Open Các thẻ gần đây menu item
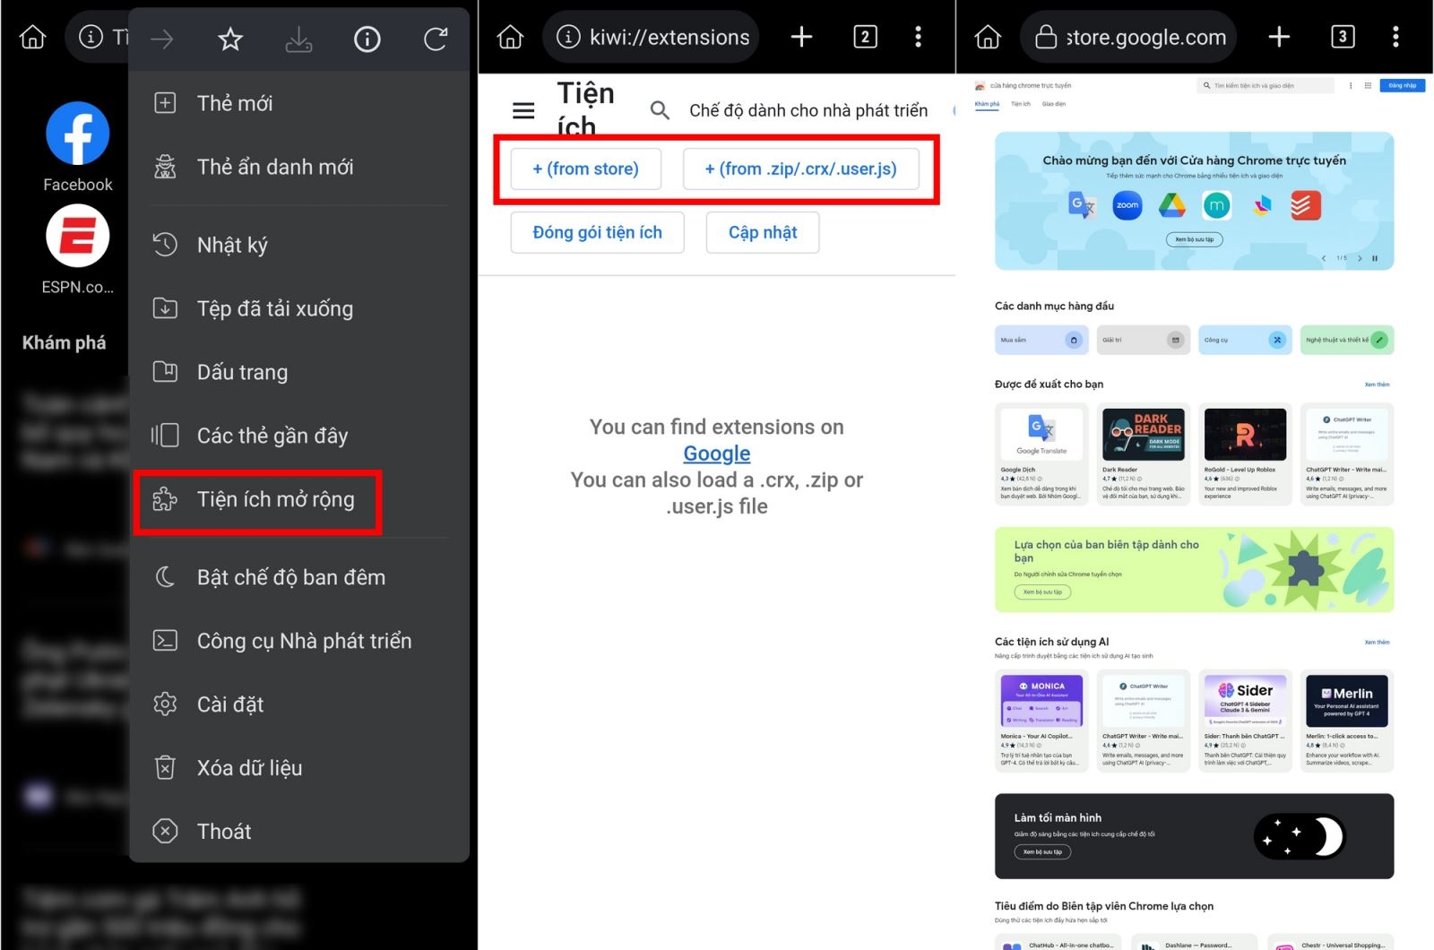 pyautogui.click(x=301, y=436)
